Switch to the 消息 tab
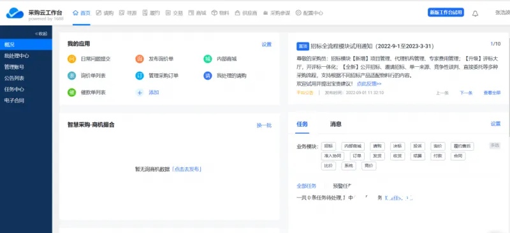510x233 pixels. (x=336, y=124)
